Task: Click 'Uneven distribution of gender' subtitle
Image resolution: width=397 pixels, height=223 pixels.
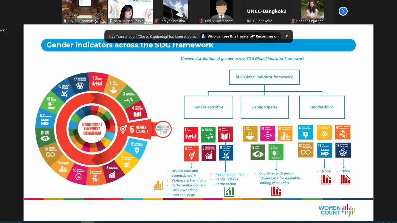Action: point(243,58)
